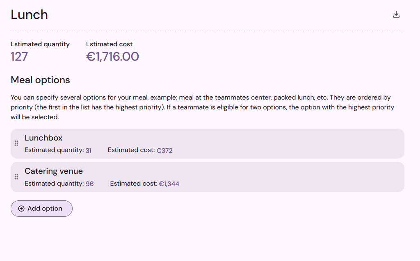The height and width of the screenshot is (261, 420).
Task: Open the Lunchbox meal option card
Action: click(x=207, y=143)
